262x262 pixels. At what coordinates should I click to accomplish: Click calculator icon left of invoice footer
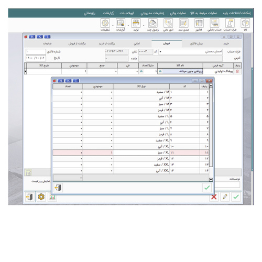(28, 172)
